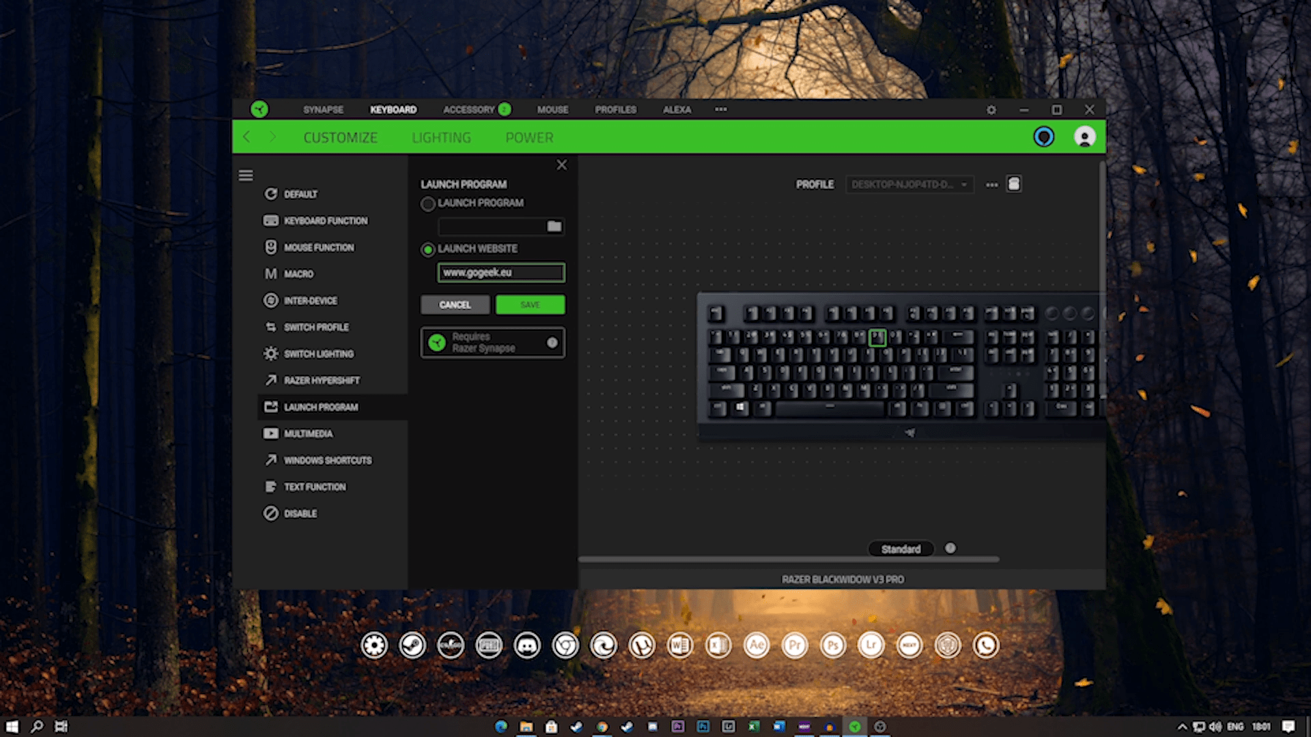Screen dimensions: 1311x737
Task: Open WhatsApp from the desktop dock
Action: pyautogui.click(x=986, y=646)
